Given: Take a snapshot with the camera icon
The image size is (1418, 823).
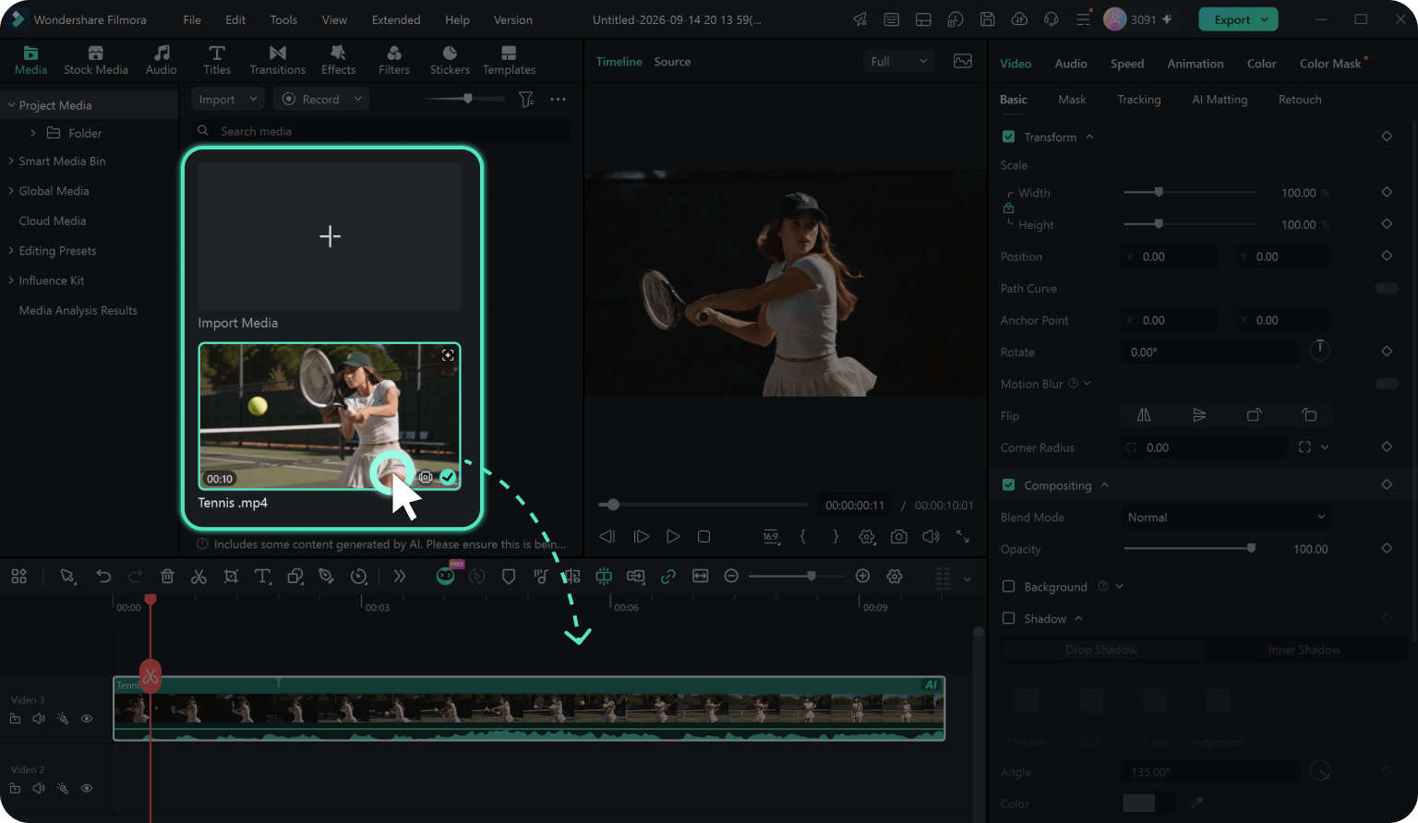Looking at the screenshot, I should (898, 536).
